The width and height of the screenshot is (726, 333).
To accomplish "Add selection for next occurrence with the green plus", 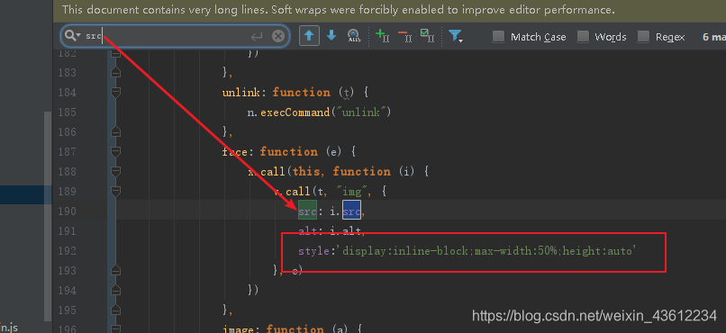I will [382, 36].
